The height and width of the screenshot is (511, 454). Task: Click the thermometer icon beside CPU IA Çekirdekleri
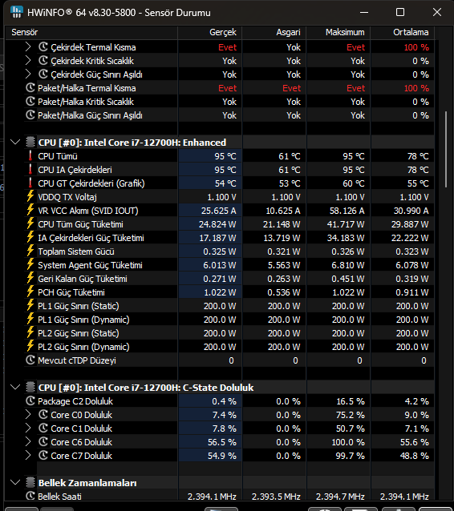pos(30,170)
